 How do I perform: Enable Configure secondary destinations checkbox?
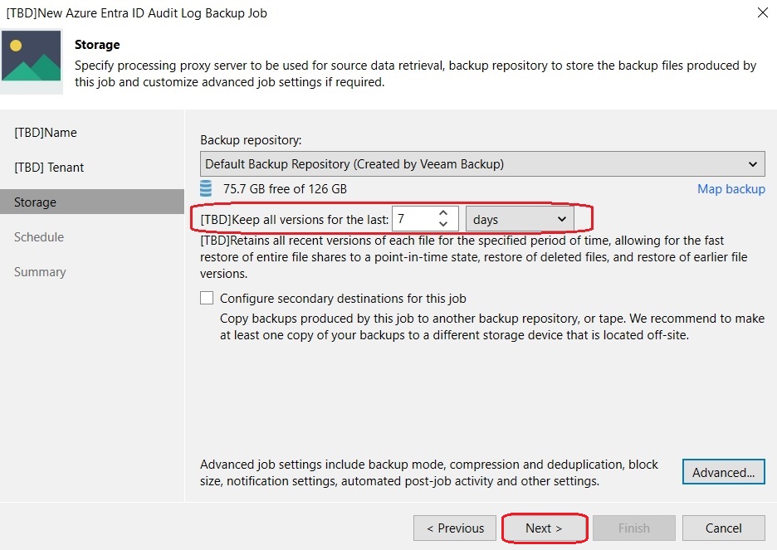pyautogui.click(x=207, y=298)
